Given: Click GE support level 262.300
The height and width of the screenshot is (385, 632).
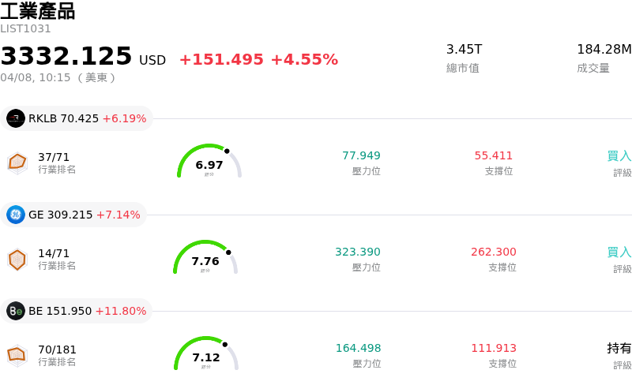Looking at the screenshot, I should click(494, 252).
